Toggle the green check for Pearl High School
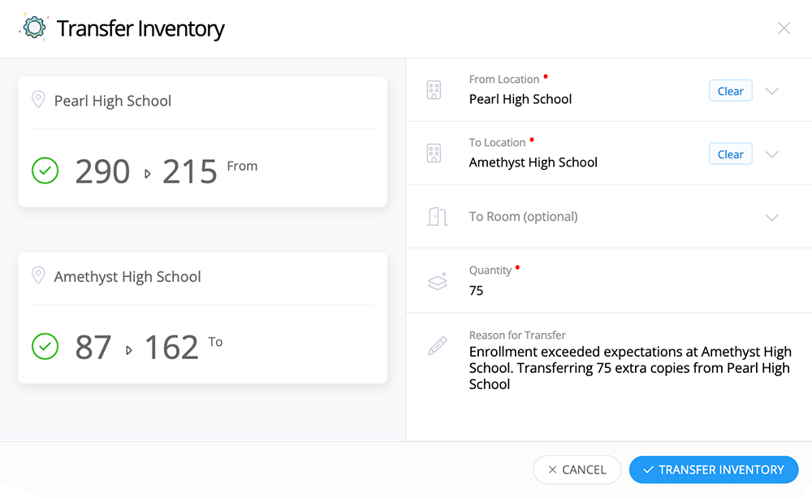Image resolution: width=812 pixels, height=498 pixels. pos(45,171)
